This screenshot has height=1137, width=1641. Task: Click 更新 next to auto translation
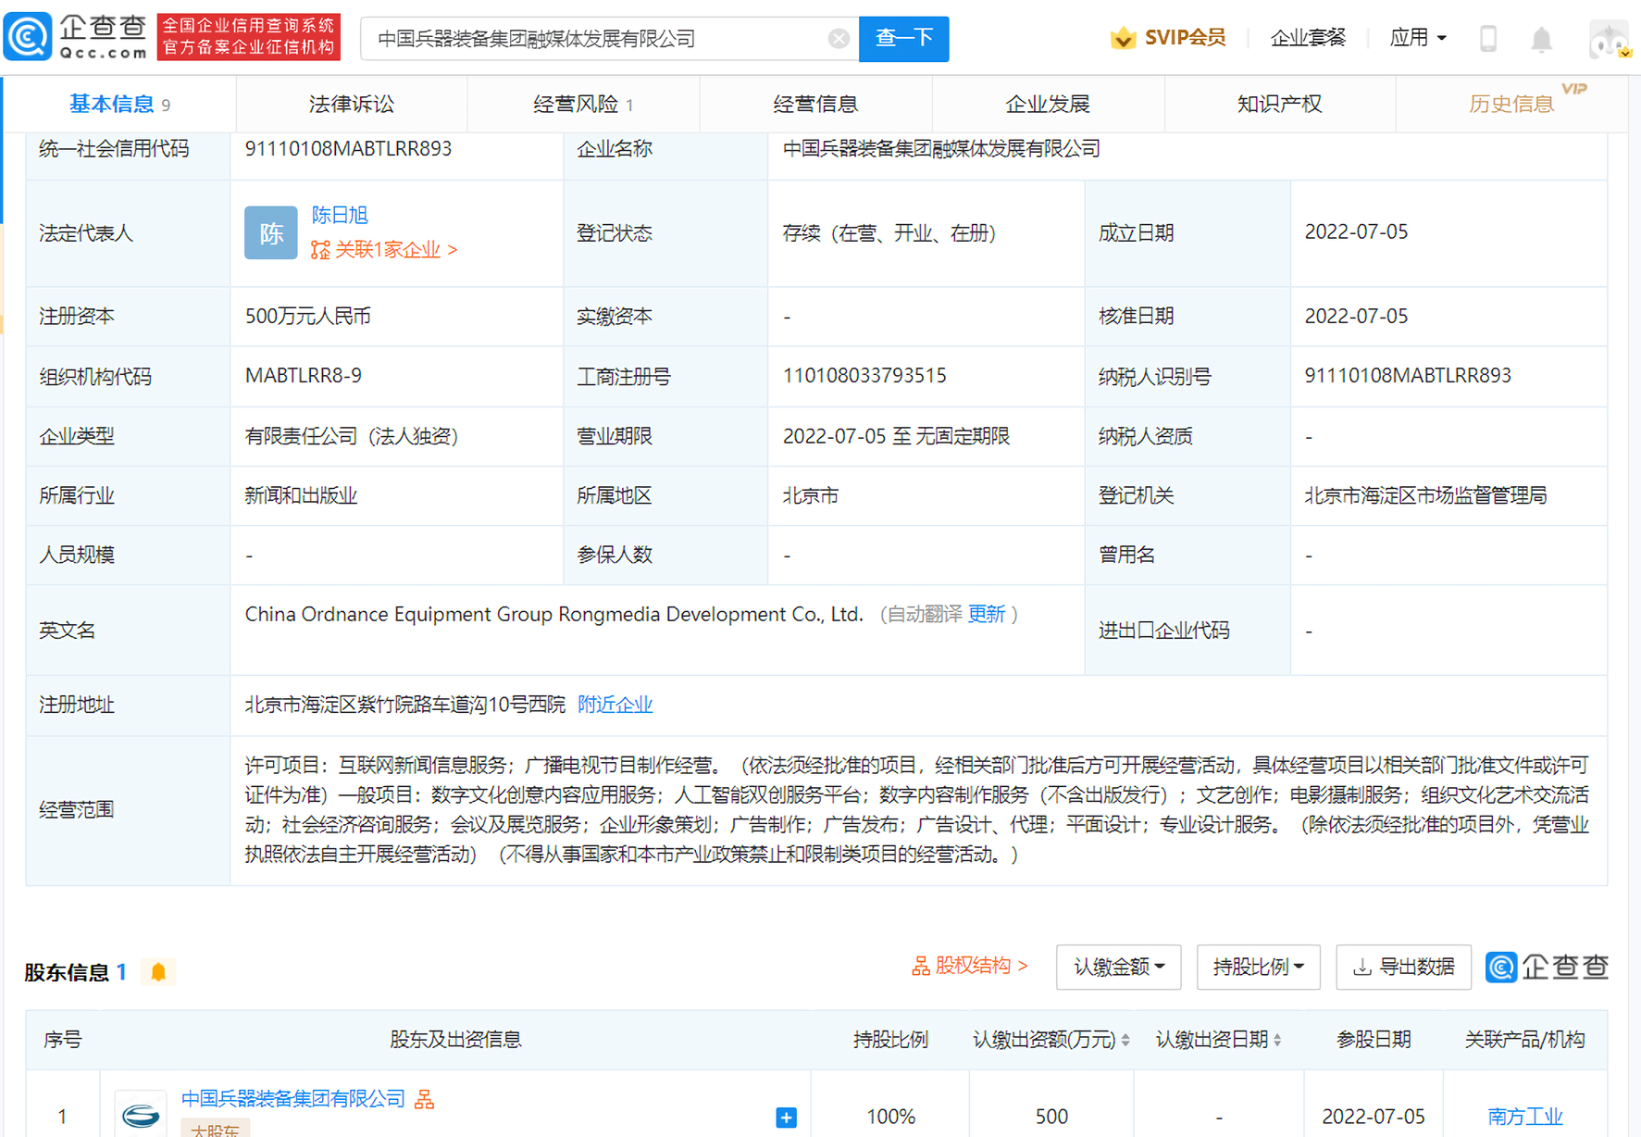pos(986,614)
